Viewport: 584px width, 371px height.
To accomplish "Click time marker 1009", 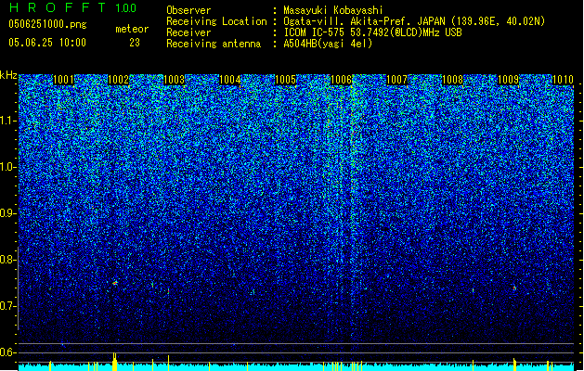I will click(508, 80).
